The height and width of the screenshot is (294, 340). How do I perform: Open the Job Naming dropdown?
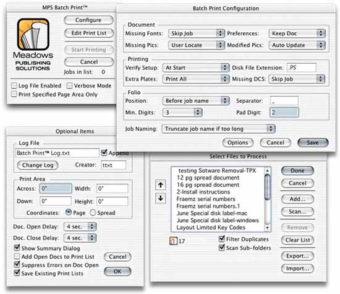(218, 129)
